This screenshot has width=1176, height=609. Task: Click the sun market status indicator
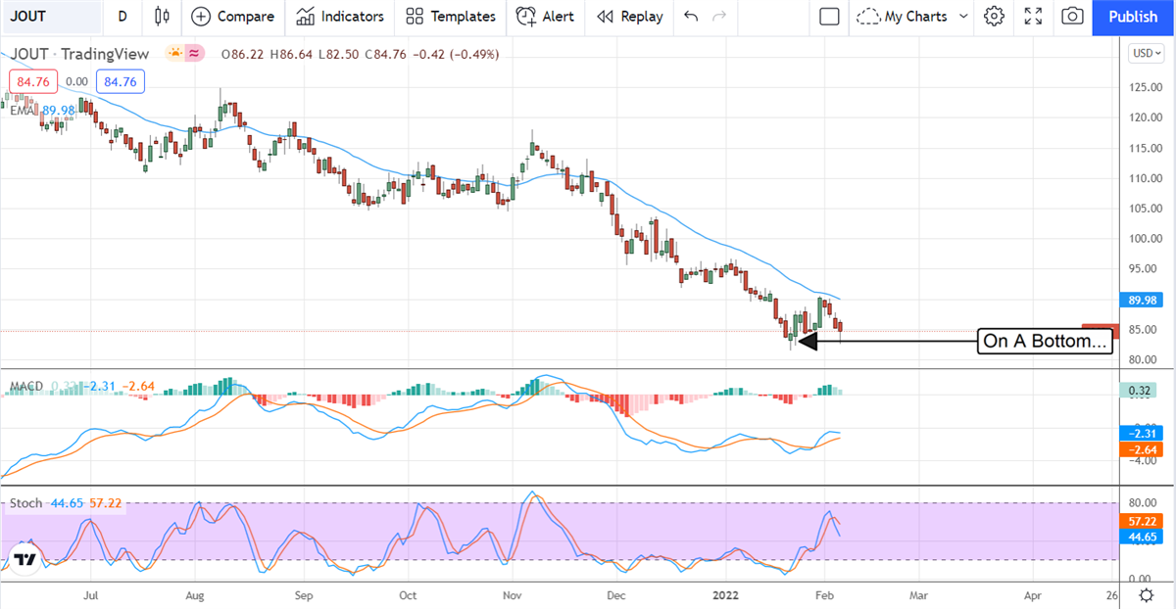(174, 54)
